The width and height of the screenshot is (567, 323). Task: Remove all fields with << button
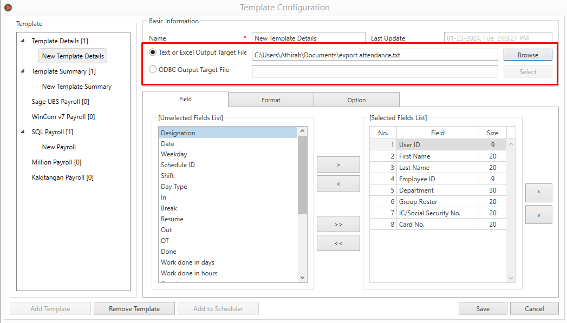click(338, 243)
